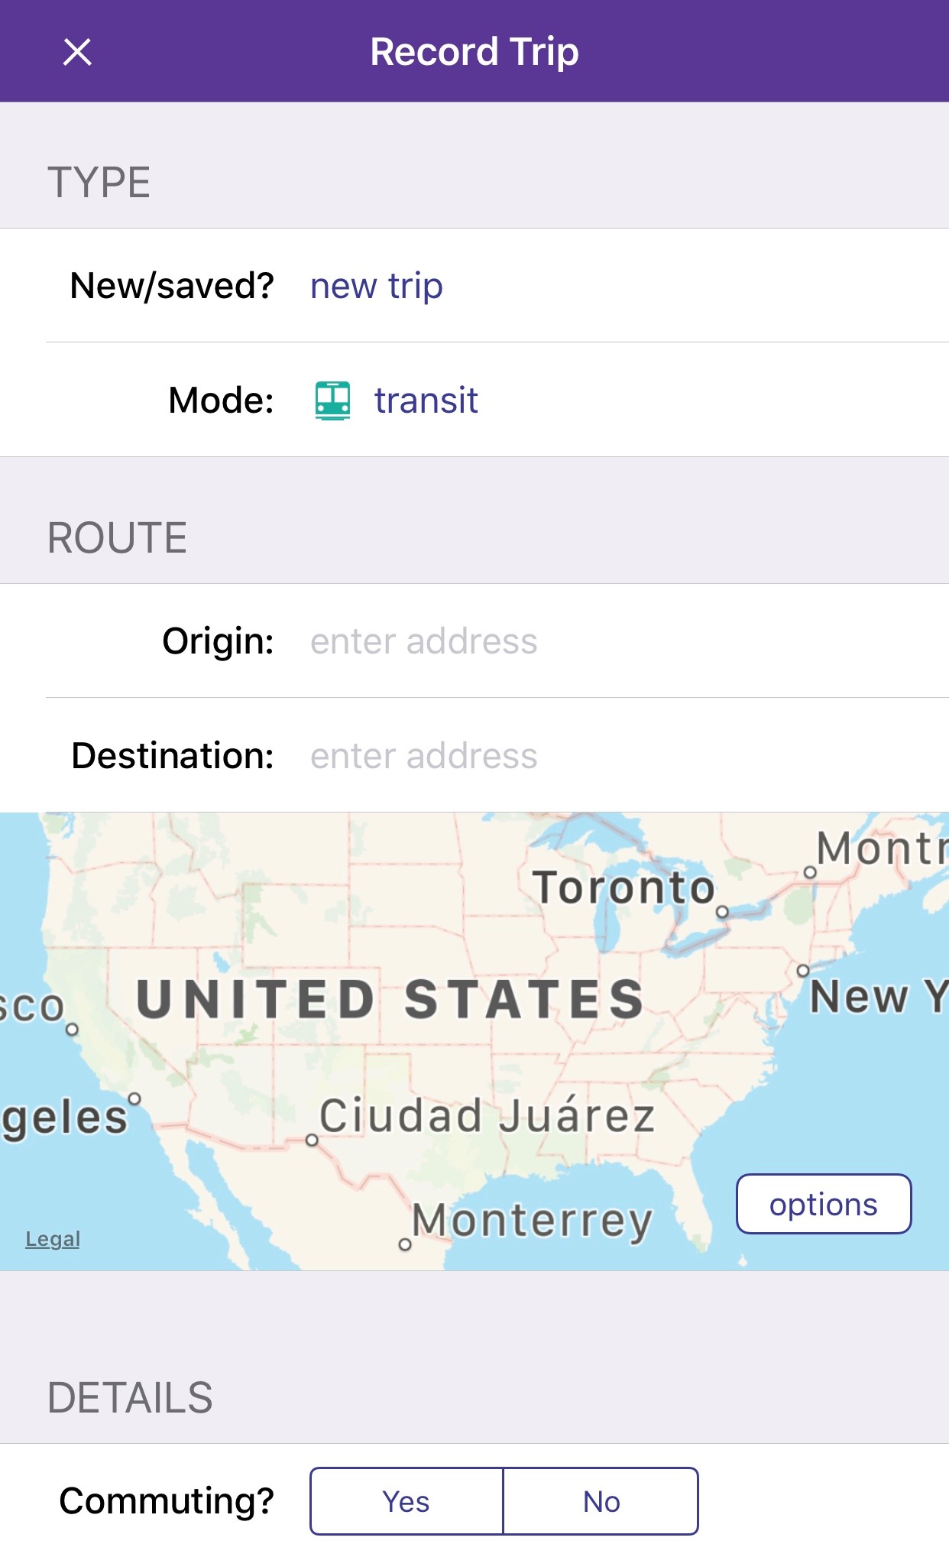Choose Yes for Commuting
The width and height of the screenshot is (949, 1557).
[406, 1501]
